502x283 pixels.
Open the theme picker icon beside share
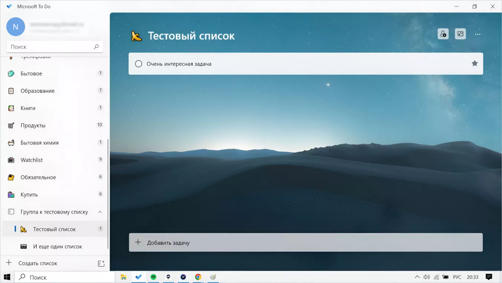pos(460,34)
